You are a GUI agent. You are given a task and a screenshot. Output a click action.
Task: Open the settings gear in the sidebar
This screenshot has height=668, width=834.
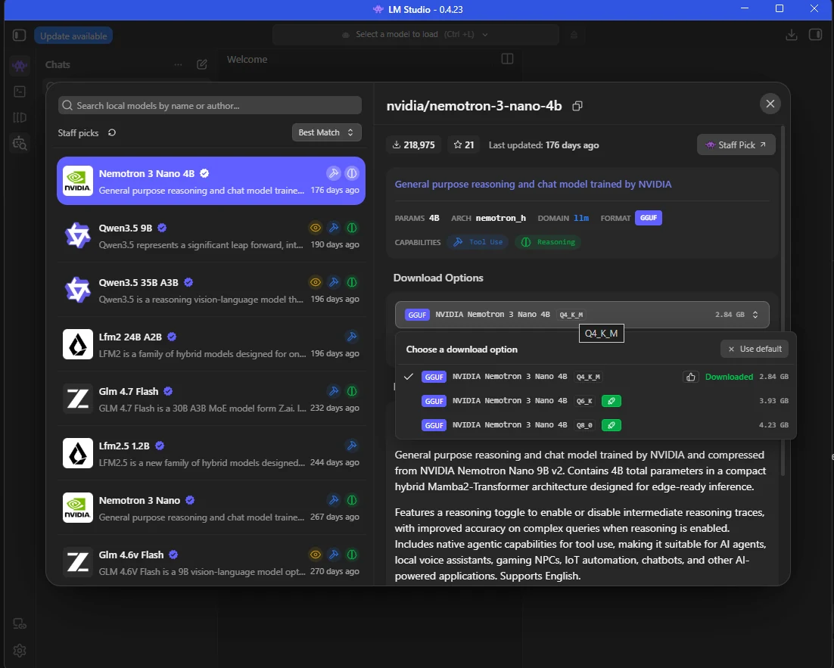(x=20, y=650)
